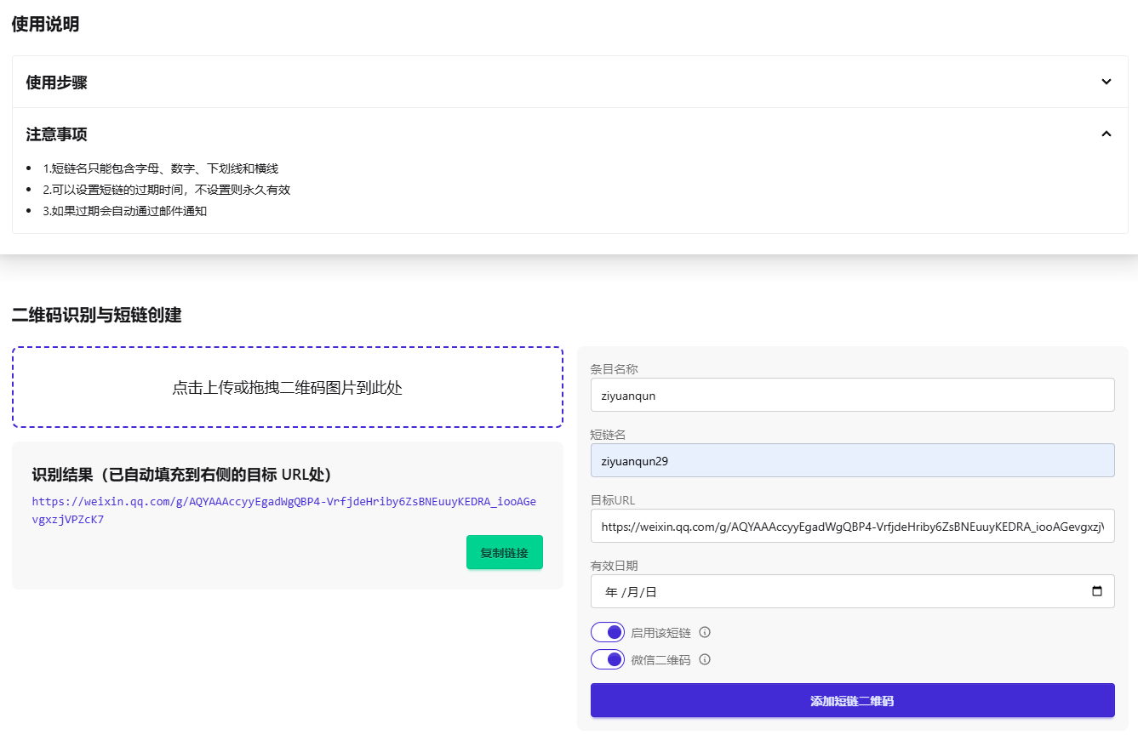Select the 日 day segment in date field
The width and height of the screenshot is (1138, 735).
pyautogui.click(x=651, y=591)
